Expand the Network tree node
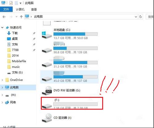 2,102
